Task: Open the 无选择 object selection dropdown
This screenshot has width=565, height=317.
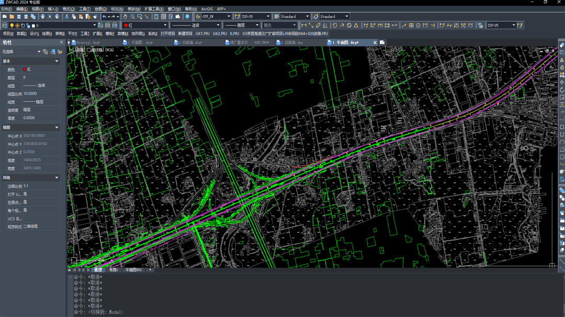Action: pos(39,52)
